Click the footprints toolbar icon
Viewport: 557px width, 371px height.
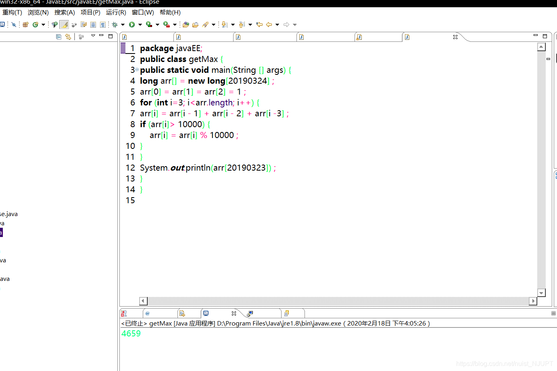click(74, 25)
